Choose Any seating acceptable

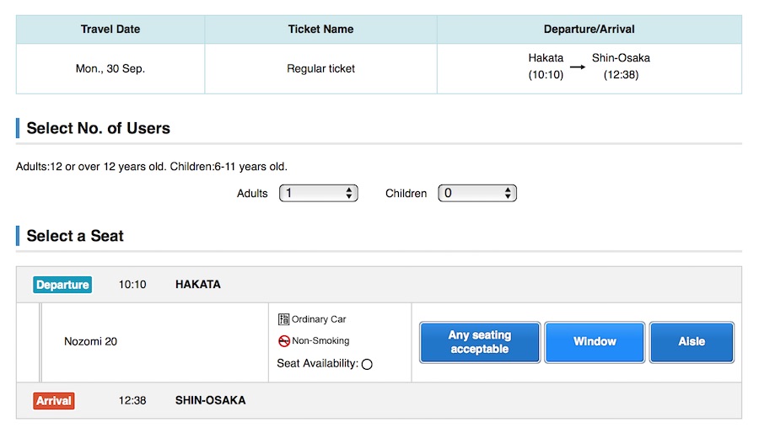pos(480,342)
